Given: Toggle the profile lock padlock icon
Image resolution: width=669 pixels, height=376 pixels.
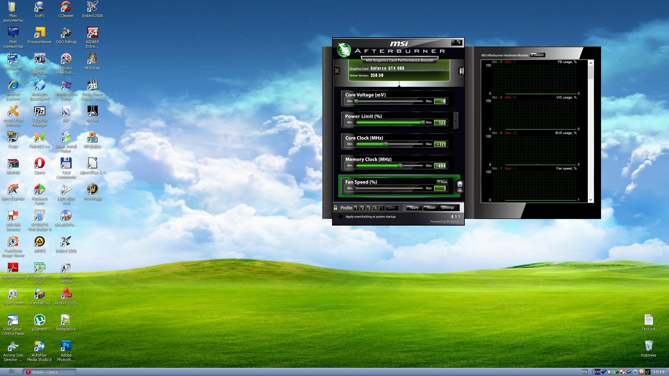Looking at the screenshot, I should (x=336, y=208).
